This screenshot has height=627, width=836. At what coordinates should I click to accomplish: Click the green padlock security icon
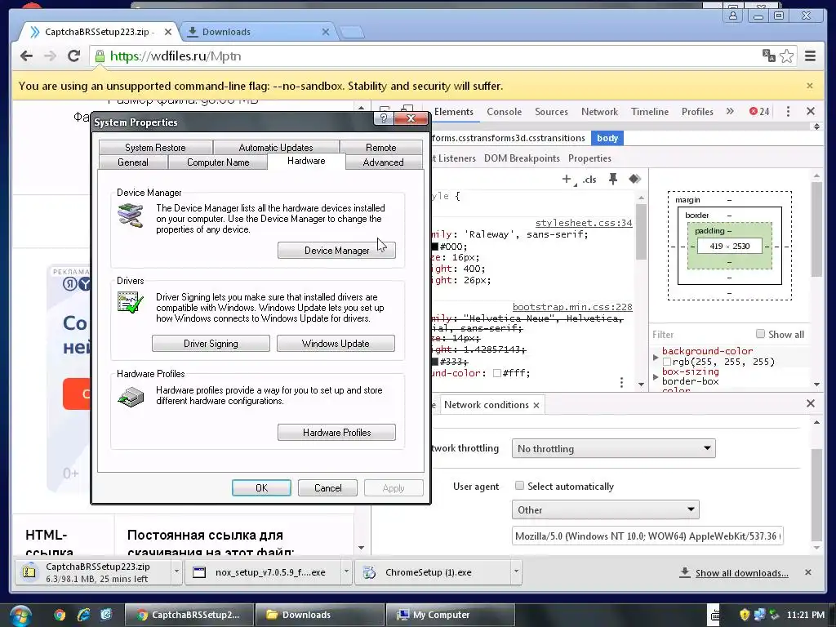pyautogui.click(x=100, y=56)
